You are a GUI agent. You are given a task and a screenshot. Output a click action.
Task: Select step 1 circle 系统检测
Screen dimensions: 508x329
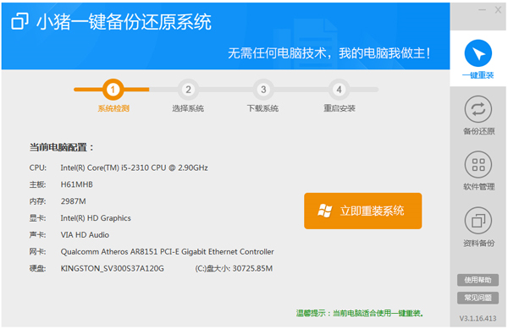113,90
